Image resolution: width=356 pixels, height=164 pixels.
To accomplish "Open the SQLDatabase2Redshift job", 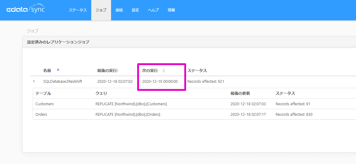I will tap(63, 82).
